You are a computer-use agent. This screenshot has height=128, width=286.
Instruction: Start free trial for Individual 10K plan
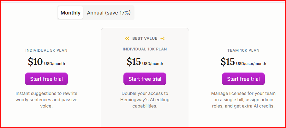(x=145, y=79)
